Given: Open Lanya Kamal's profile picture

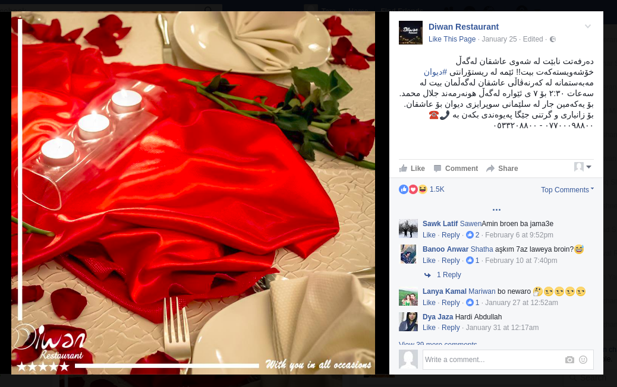Looking at the screenshot, I should pos(408,297).
